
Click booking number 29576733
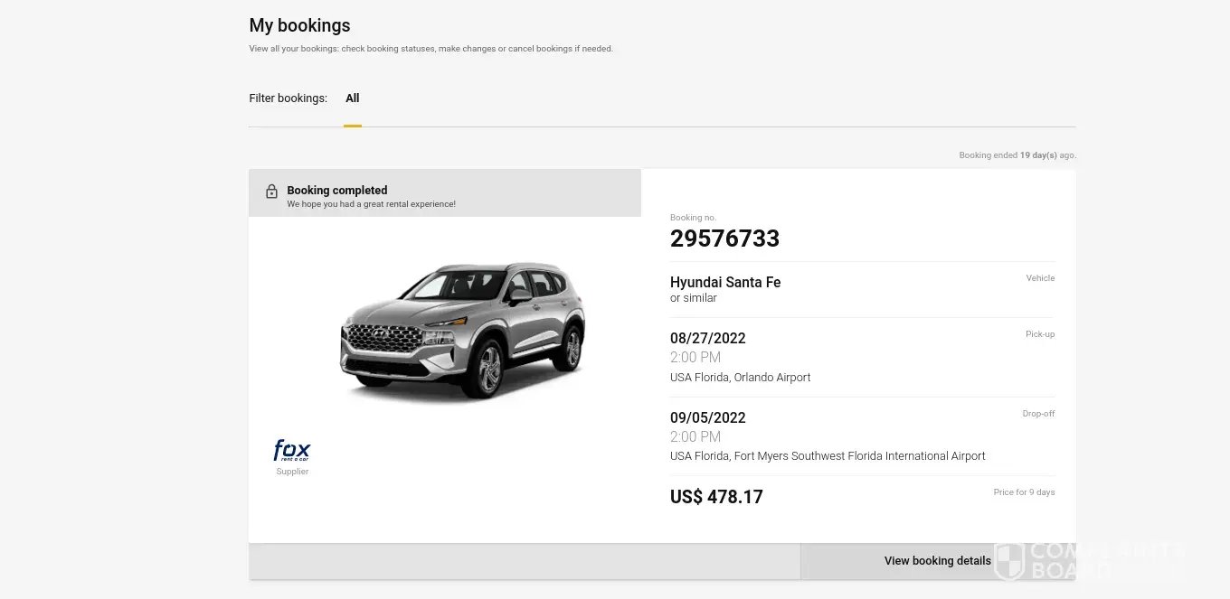click(724, 239)
